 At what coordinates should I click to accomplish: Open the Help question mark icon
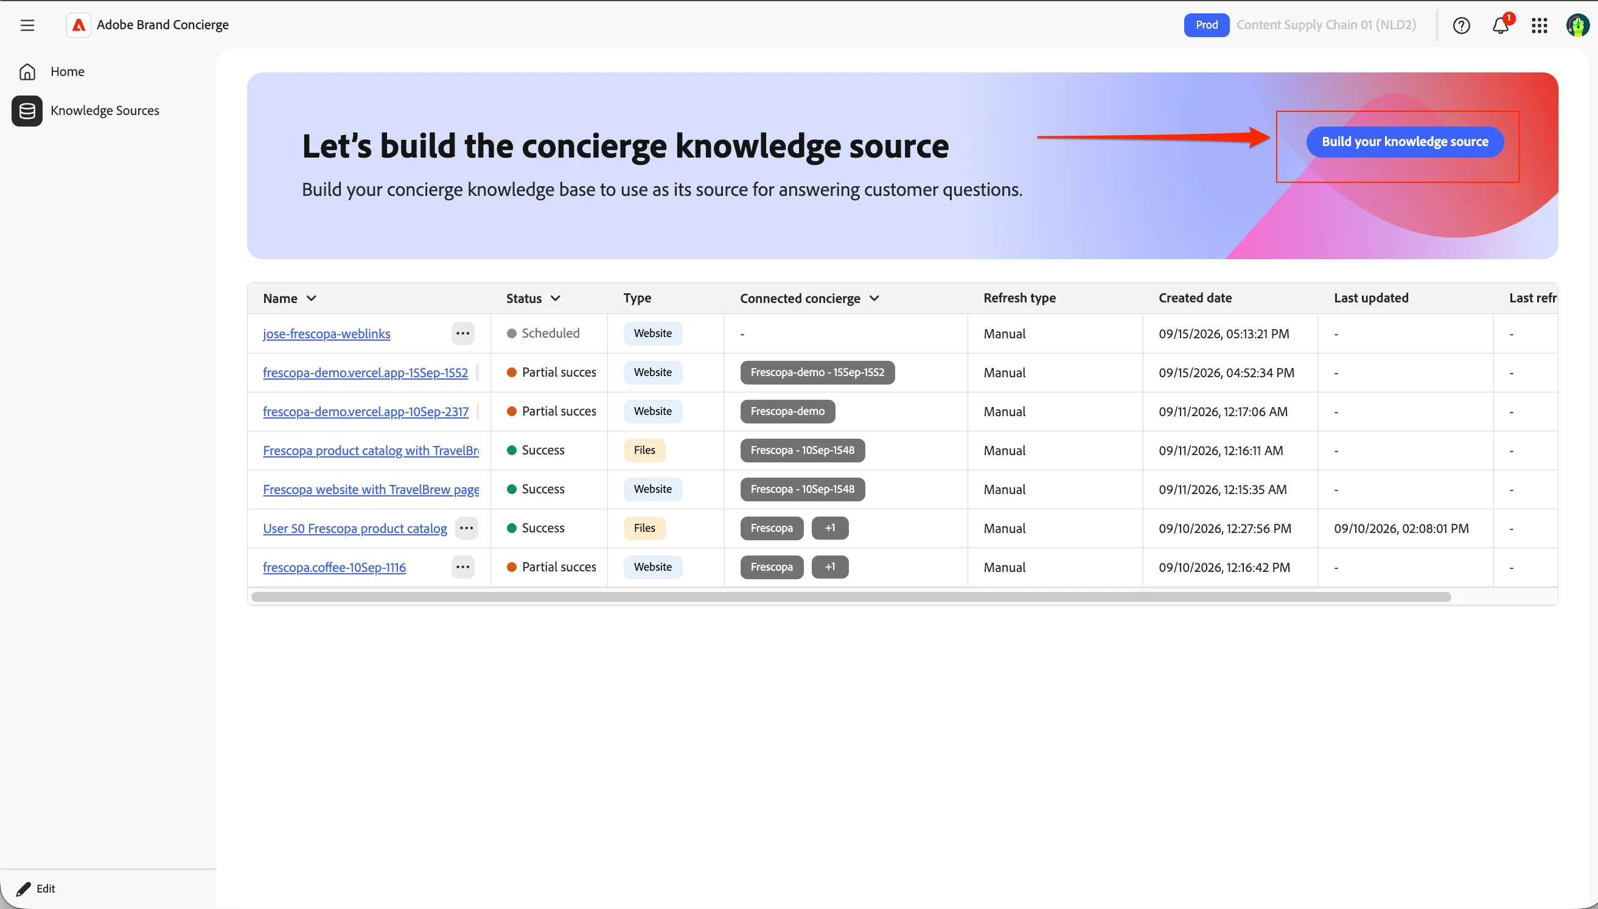(x=1461, y=25)
